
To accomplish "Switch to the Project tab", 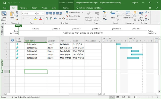I will pos(45,8).
